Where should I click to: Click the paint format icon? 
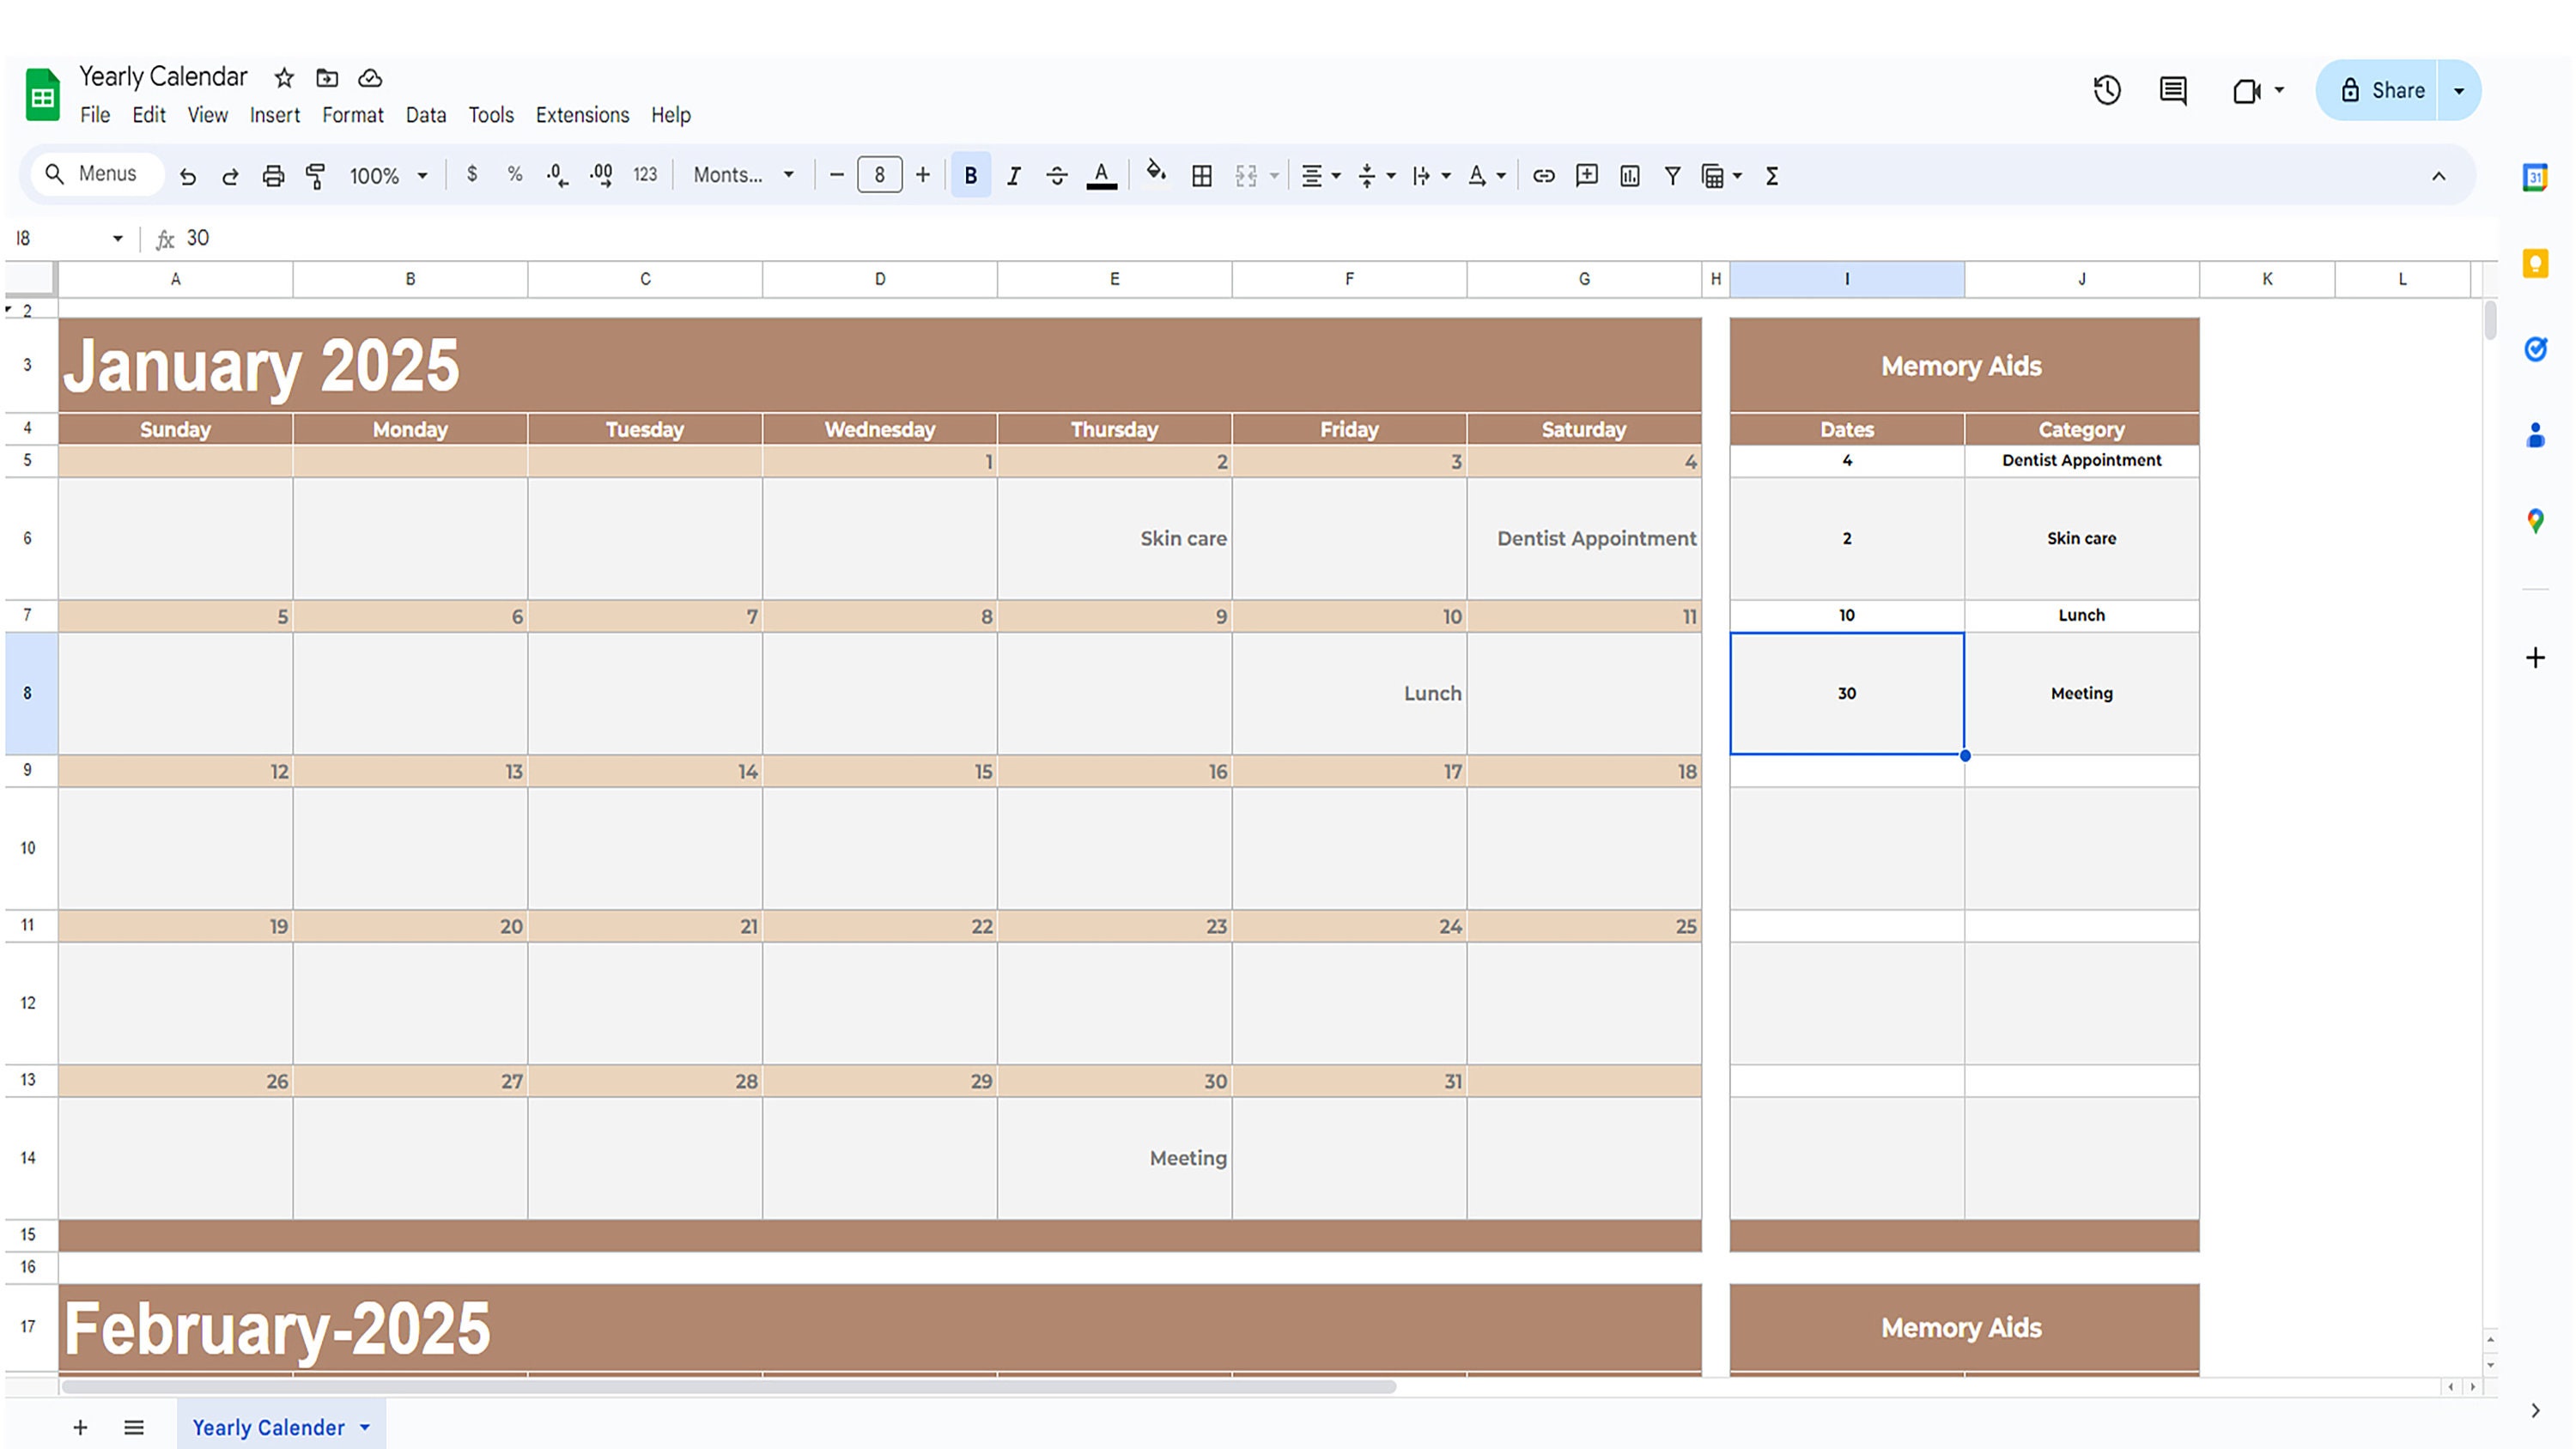(314, 175)
